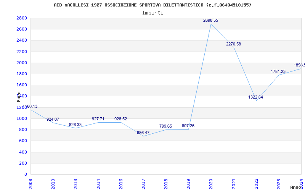Click the 2600 y-axis tick label
305x191 pixels.
click(x=22, y=29)
